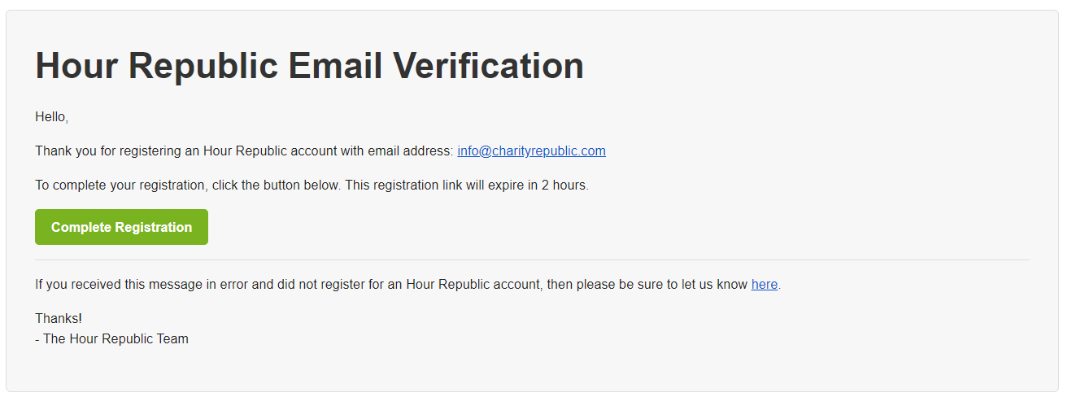Click "To complete your registration" instruction text
Screen dimensions: 1072x397
pos(120,185)
